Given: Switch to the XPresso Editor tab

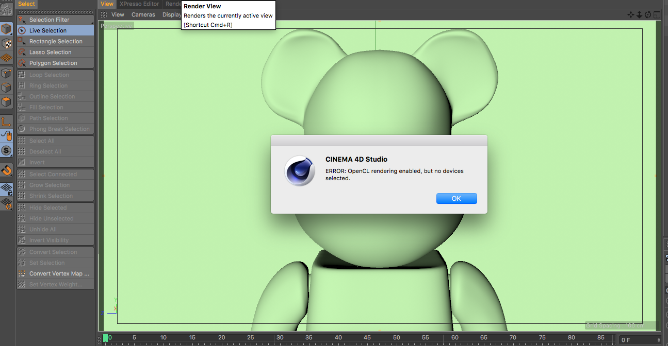Looking at the screenshot, I should pos(139,4).
